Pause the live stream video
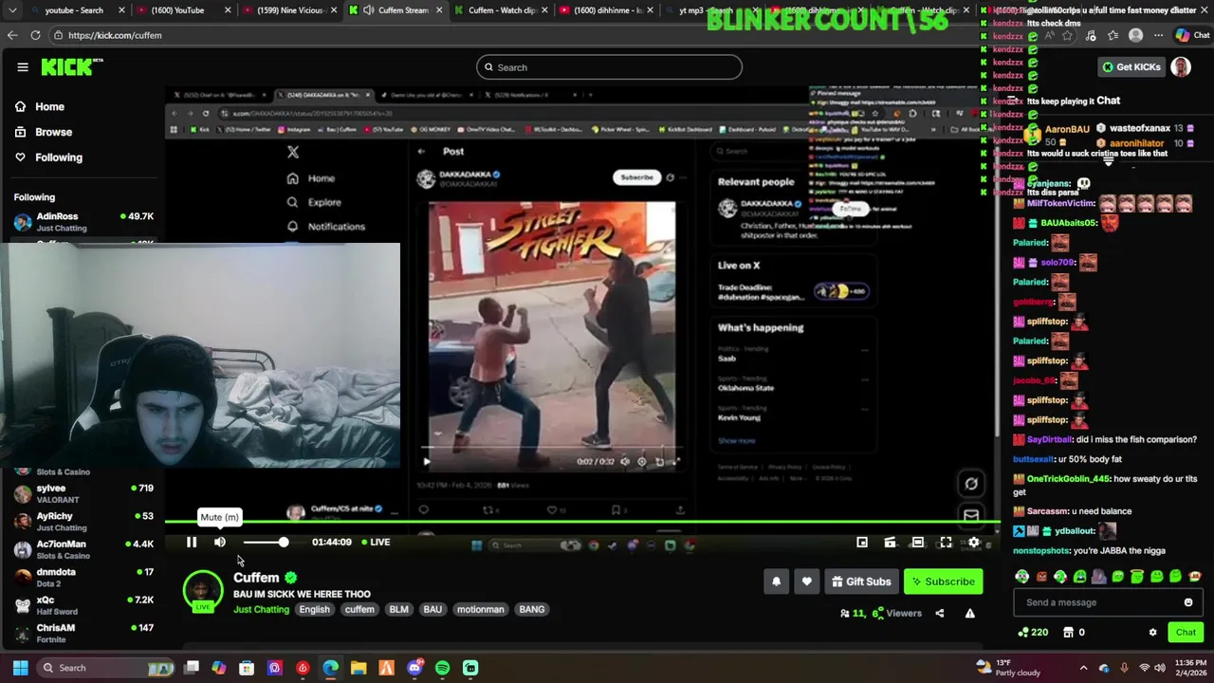This screenshot has height=683, width=1214. click(192, 542)
